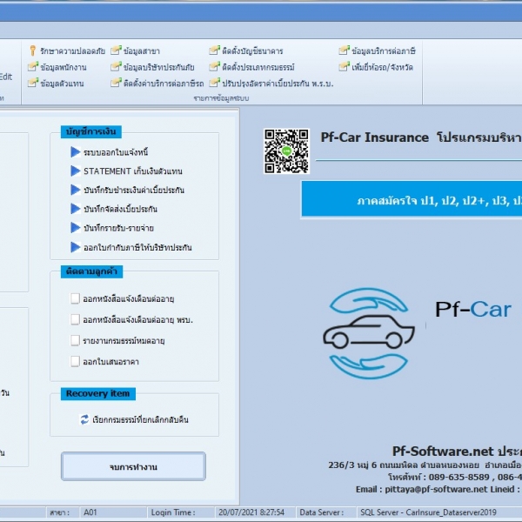Click login time 20/07/2021 8:27:54
This screenshot has width=522, height=522.
tap(251, 512)
